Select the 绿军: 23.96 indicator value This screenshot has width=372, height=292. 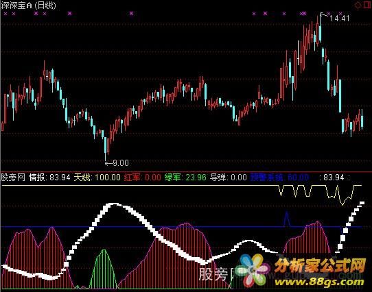[x=185, y=178]
